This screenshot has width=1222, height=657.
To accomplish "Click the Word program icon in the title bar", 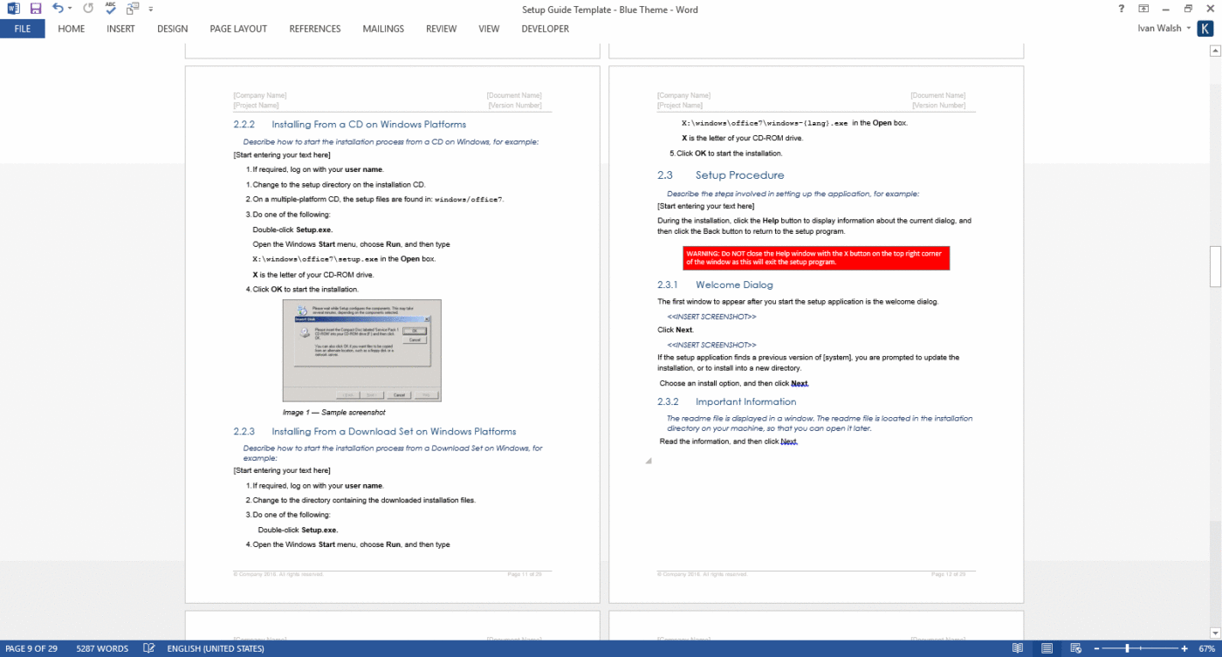I will pos(12,10).
